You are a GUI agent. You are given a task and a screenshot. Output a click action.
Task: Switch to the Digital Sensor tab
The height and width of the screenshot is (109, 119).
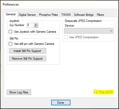pos(27,15)
